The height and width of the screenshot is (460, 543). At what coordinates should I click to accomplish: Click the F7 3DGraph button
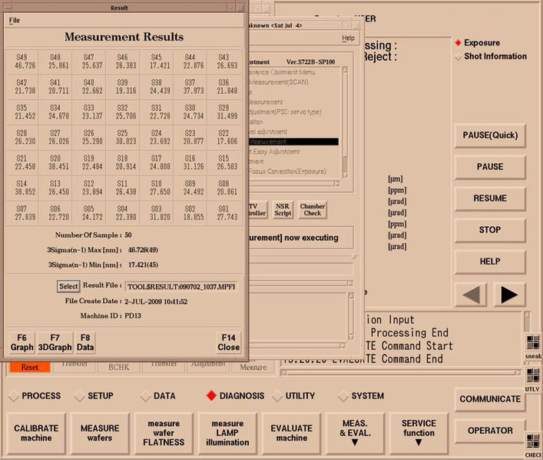coord(55,342)
